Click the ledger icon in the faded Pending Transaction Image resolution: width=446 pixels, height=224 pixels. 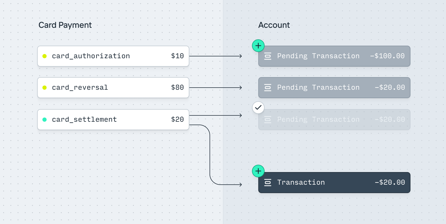(x=268, y=120)
